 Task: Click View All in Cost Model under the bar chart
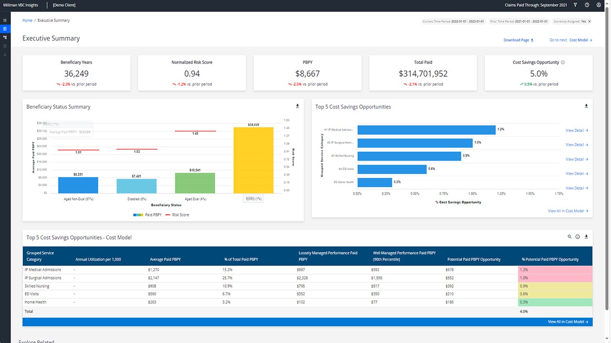[568, 211]
